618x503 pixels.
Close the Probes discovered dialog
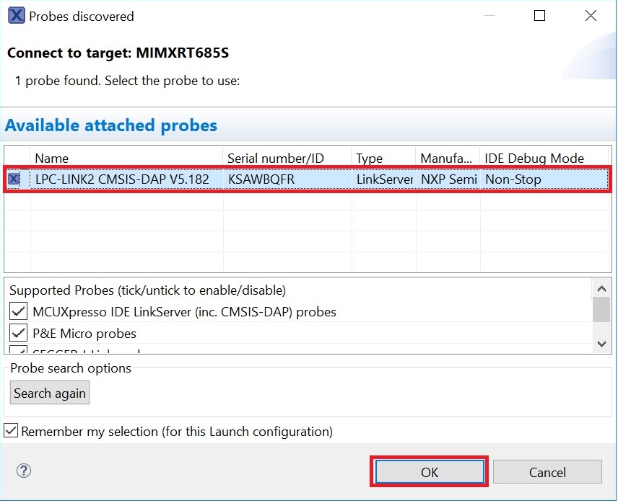coord(591,16)
